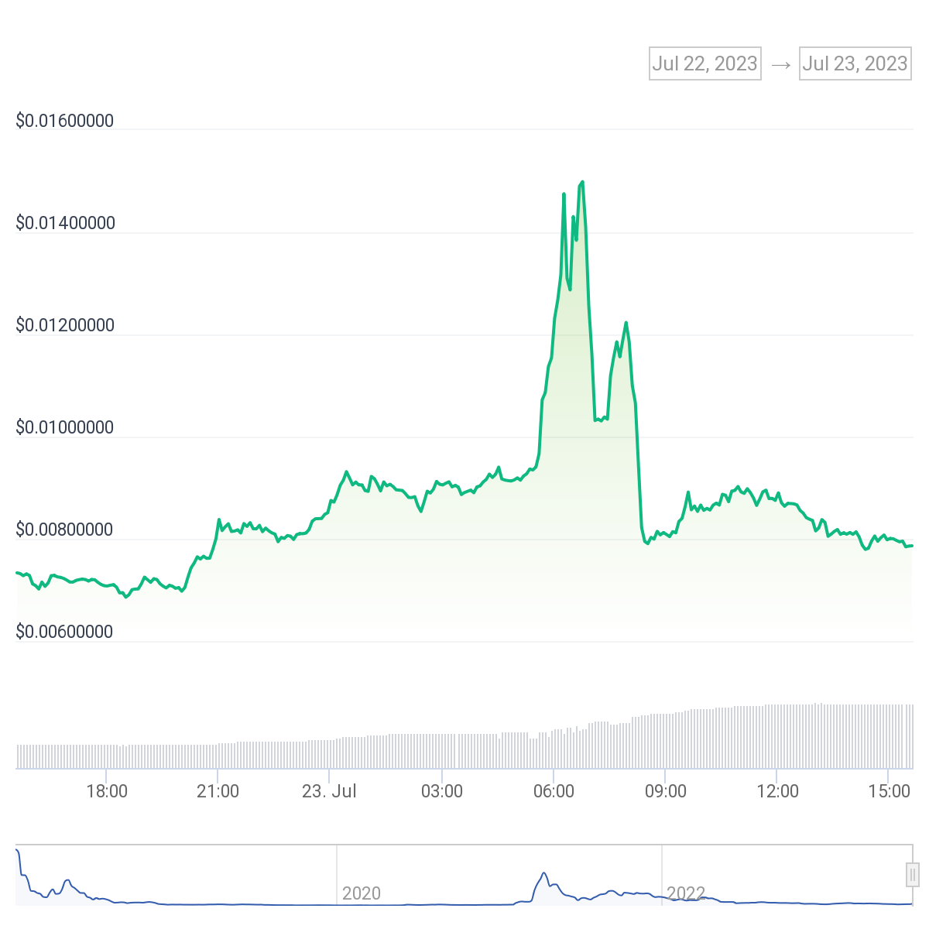The width and height of the screenshot is (929, 929).
Task: Click the 03:00 time axis label
Action: tap(443, 791)
